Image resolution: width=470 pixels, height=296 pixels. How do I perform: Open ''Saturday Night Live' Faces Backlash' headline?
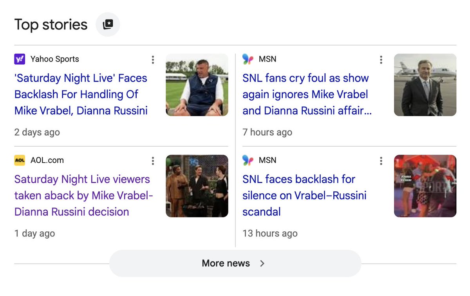pos(81,94)
